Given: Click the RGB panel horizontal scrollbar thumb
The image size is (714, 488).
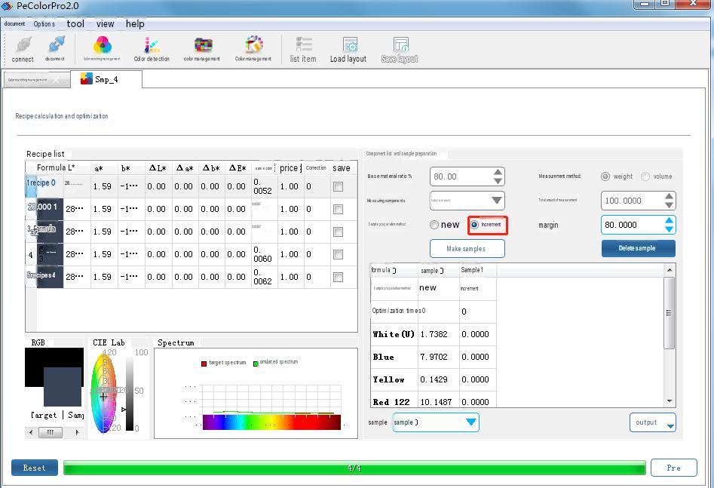Looking at the screenshot, I should 50,432.
